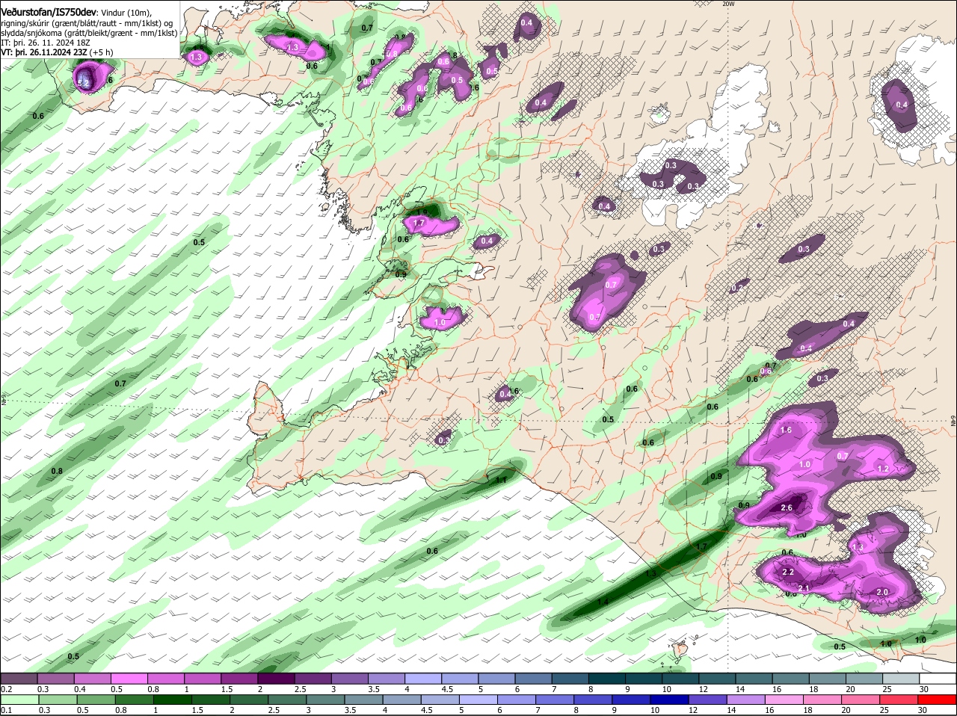Click the 0.8 value over the ocean
Viewport: 957px width, 716px height.
57,471
